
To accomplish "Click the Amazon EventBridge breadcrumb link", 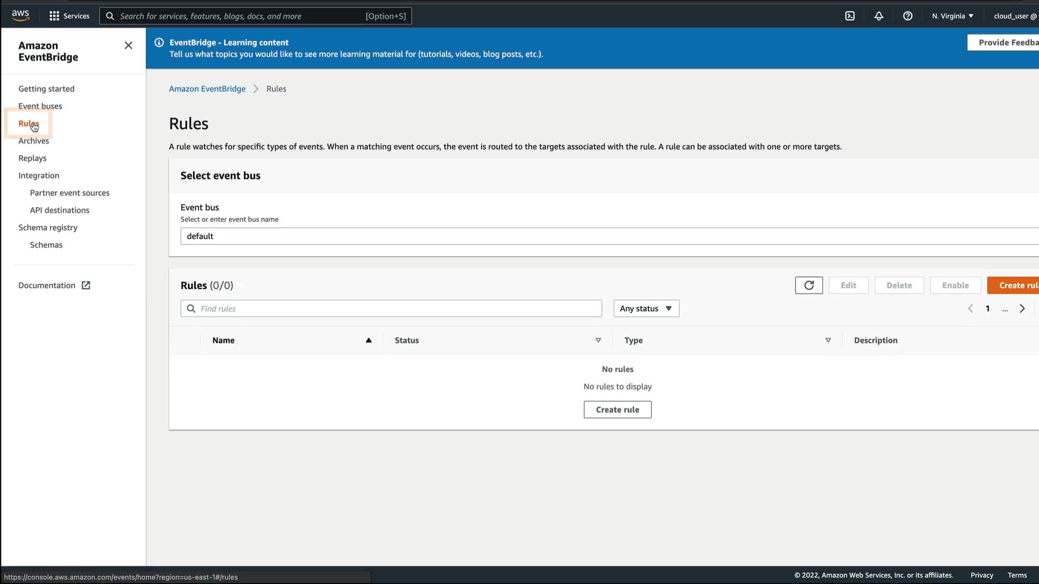I will click(x=207, y=89).
